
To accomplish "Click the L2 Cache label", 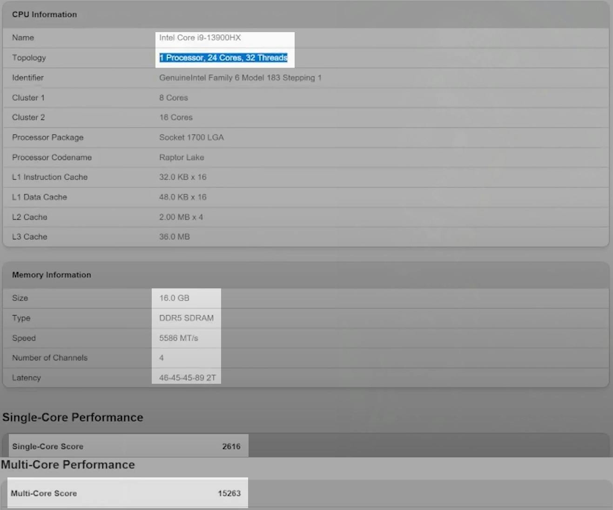I will point(30,217).
